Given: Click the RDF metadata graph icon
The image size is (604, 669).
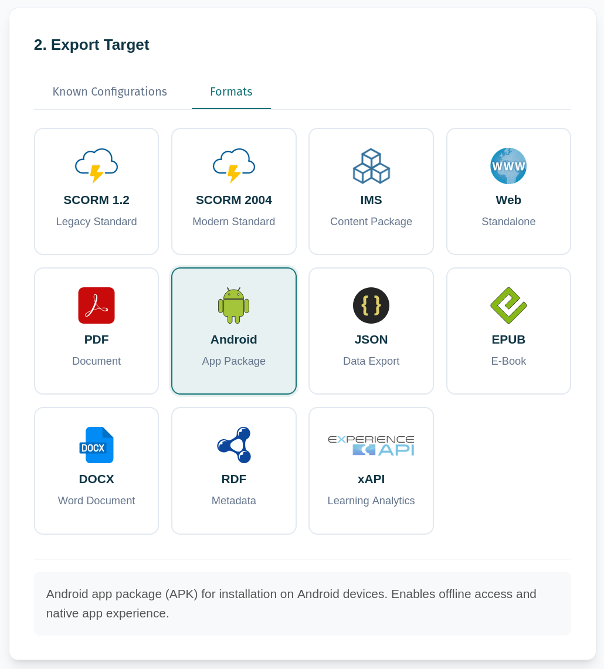Looking at the screenshot, I should click(x=233, y=444).
